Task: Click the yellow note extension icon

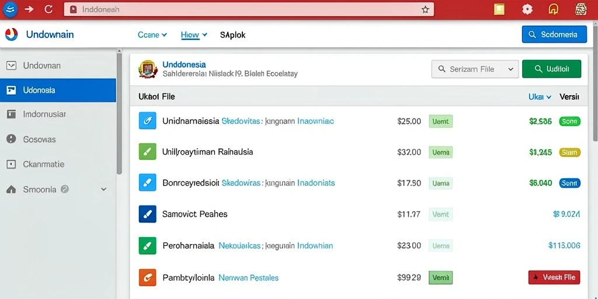Action: pos(499,9)
